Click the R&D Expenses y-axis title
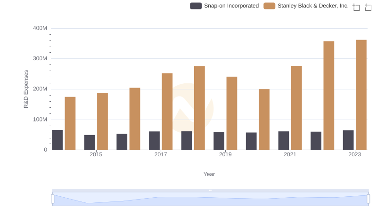The width and height of the screenshot is (377, 217). tap(26, 89)
